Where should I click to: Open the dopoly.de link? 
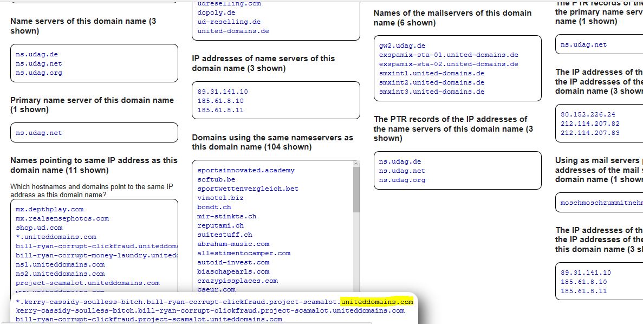216,12
